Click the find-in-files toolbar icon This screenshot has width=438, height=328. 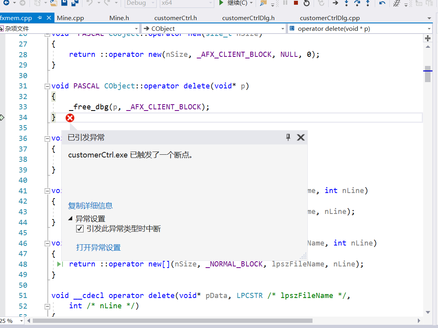pos(263,3)
